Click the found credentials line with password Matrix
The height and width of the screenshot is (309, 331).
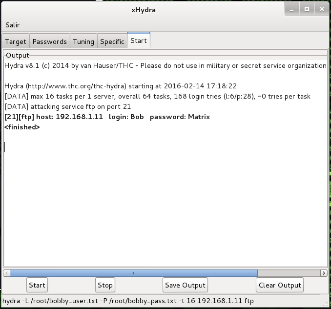[x=107, y=117]
